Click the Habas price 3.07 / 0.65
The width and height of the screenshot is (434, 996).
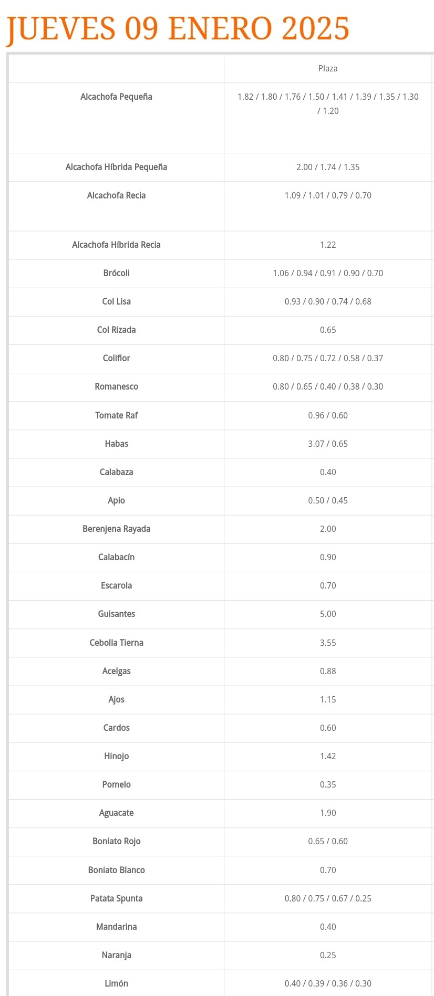[328, 444]
